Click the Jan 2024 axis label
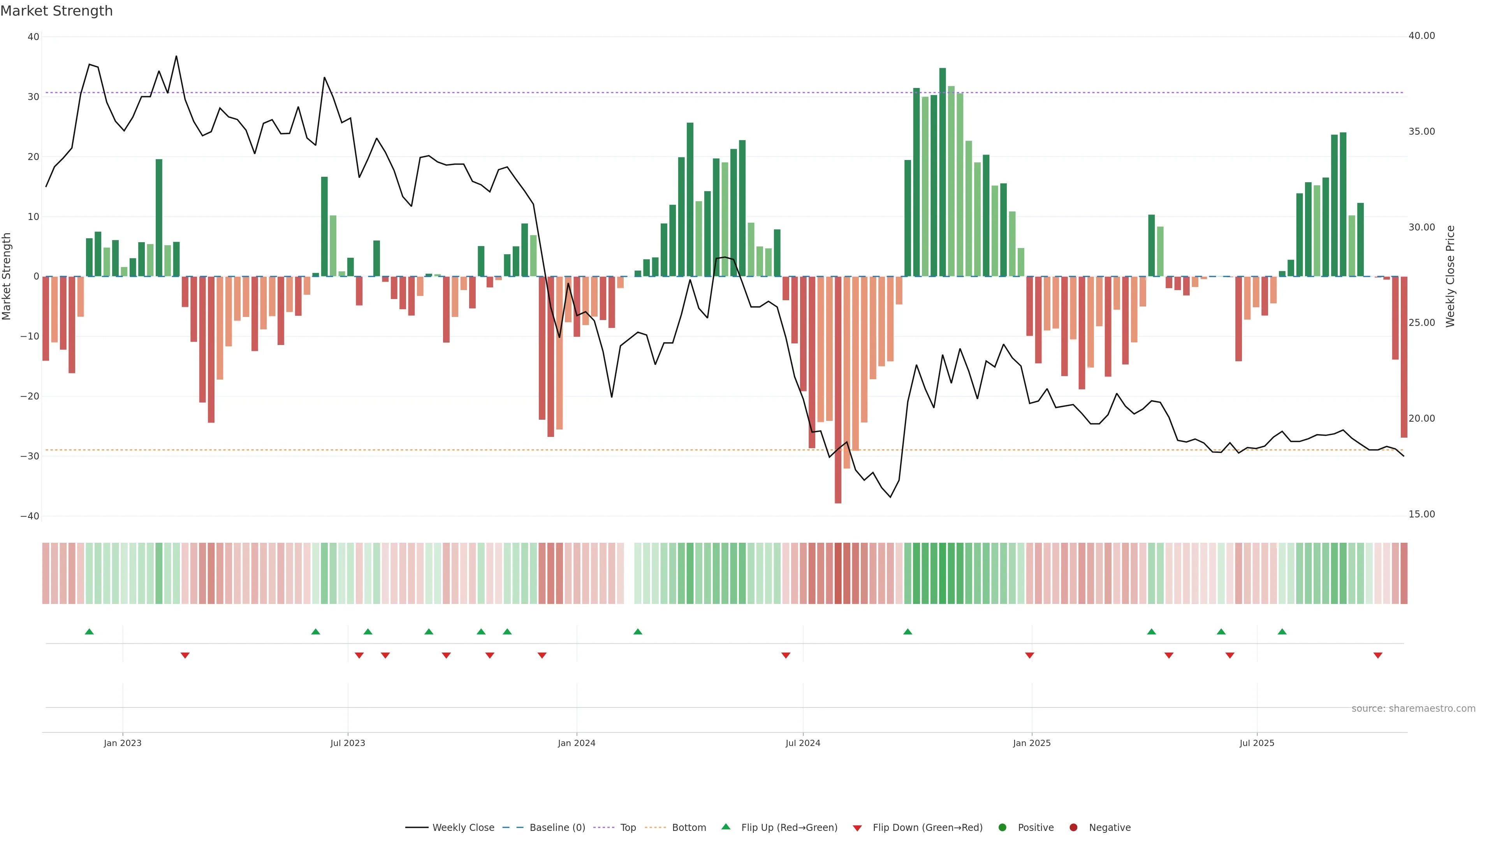The width and height of the screenshot is (1495, 841). (576, 743)
